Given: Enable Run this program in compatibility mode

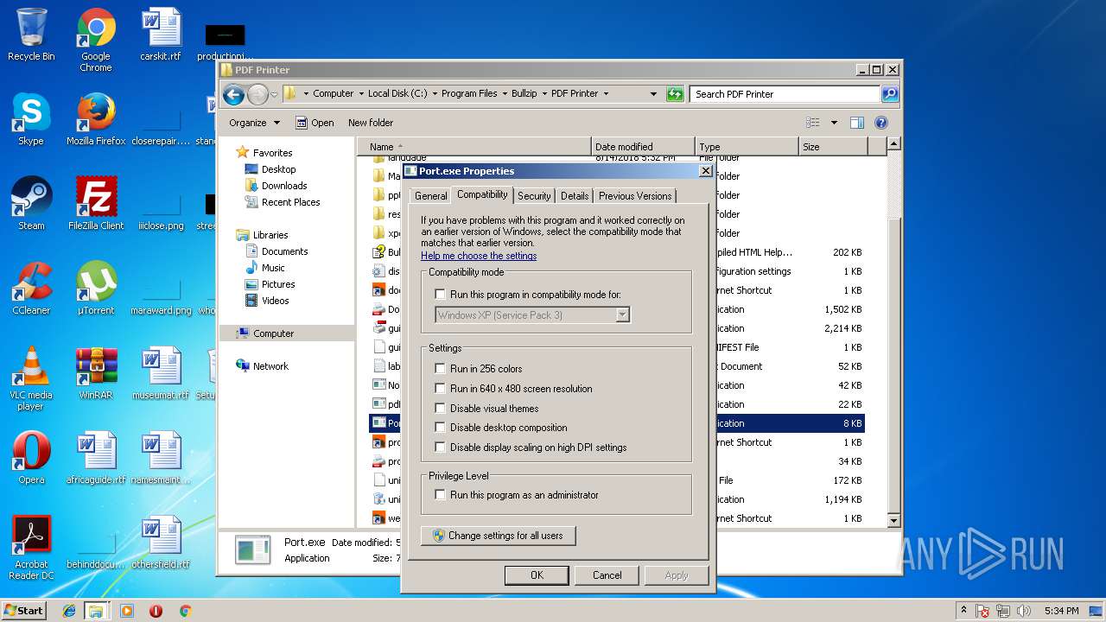Looking at the screenshot, I should (x=441, y=295).
